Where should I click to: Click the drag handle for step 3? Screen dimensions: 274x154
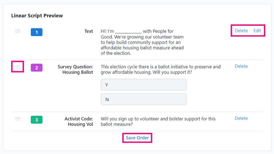pyautogui.click(x=18, y=119)
